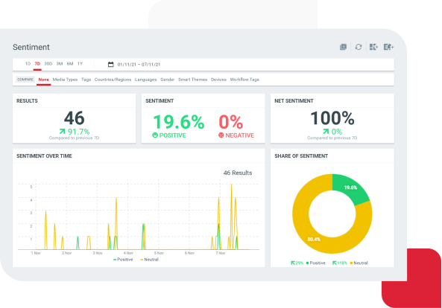Click the add alert icon

click(388, 47)
